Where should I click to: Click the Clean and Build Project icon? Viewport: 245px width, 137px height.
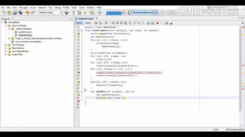(x=79, y=13)
